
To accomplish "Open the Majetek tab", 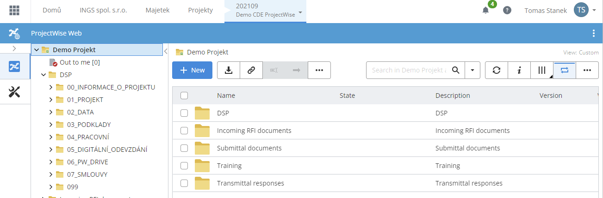I will [157, 10].
